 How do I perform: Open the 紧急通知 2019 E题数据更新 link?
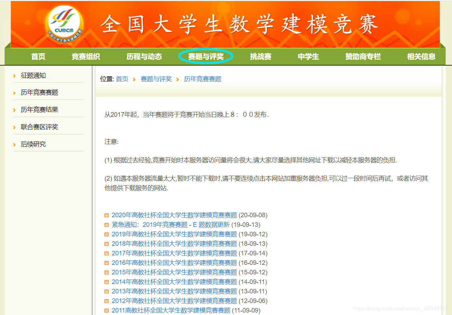(x=171, y=225)
